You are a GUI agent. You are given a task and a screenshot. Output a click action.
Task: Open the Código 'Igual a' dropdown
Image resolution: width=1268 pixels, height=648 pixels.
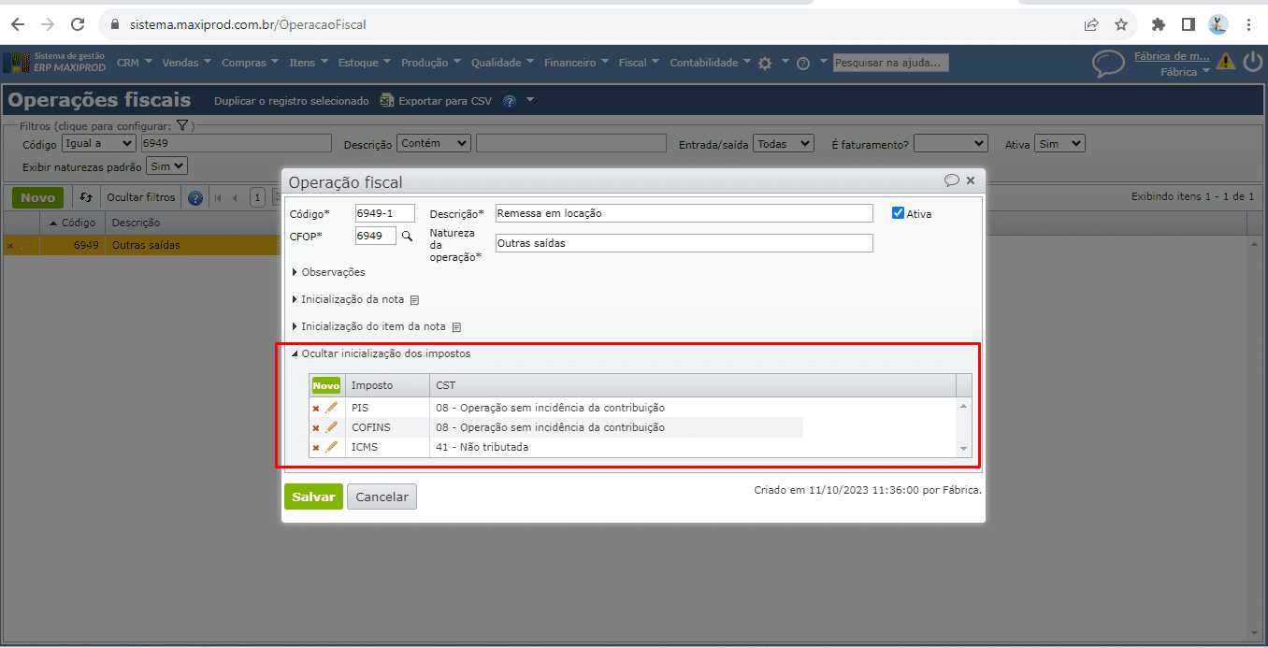[99, 143]
